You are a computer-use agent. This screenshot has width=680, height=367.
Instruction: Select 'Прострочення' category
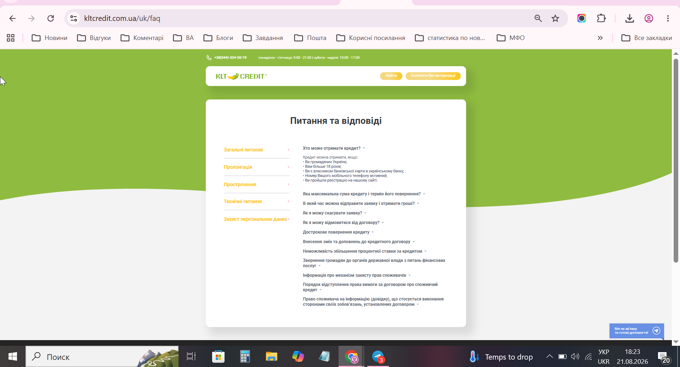tap(256, 184)
